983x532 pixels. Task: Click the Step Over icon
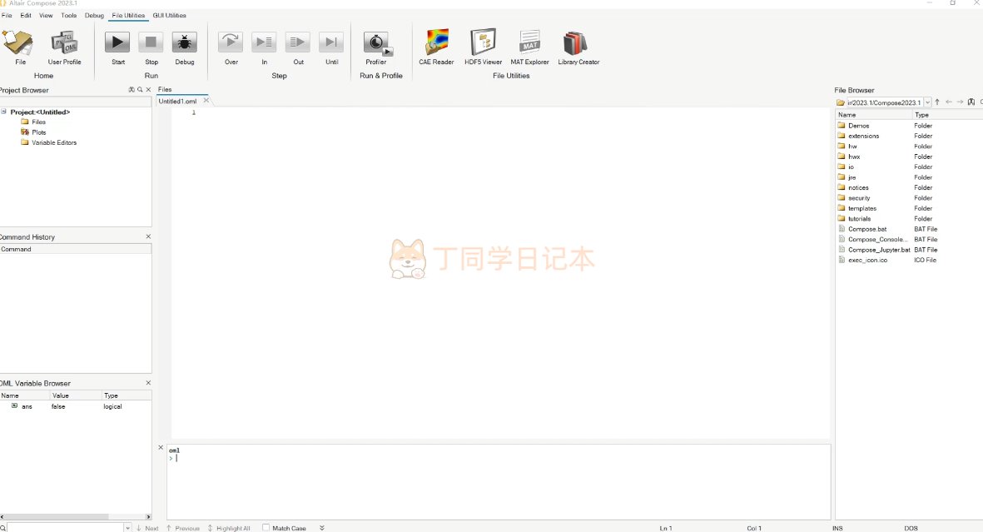231,42
